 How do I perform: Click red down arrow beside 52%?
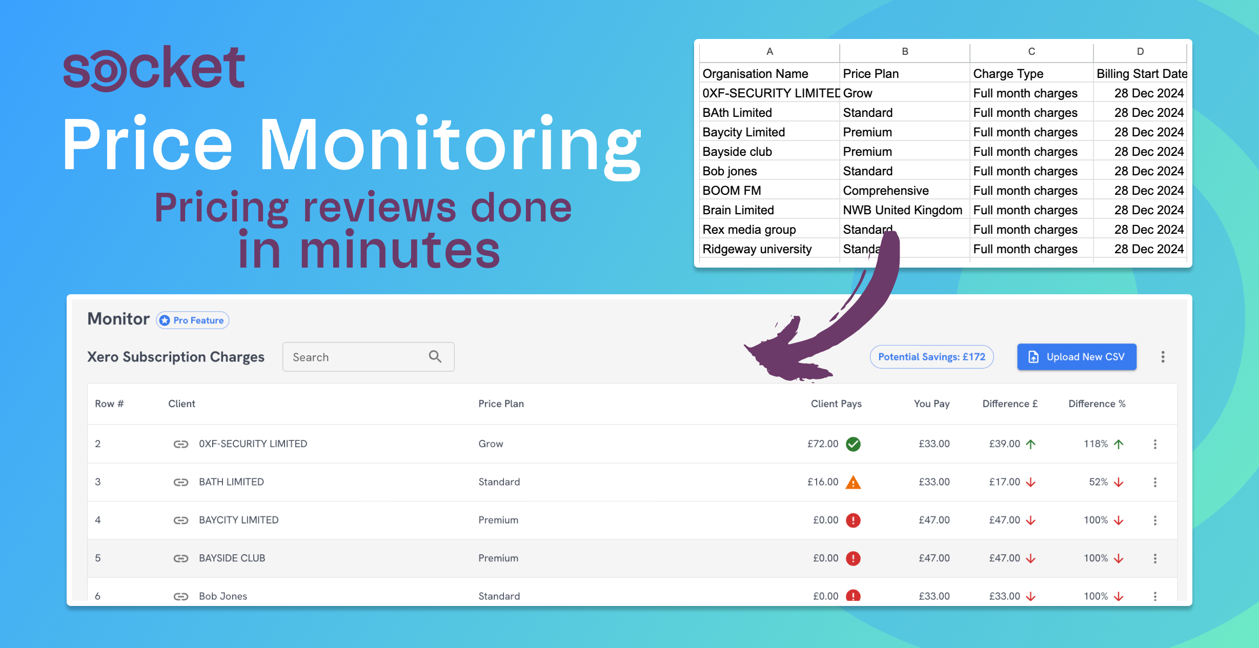click(1119, 482)
